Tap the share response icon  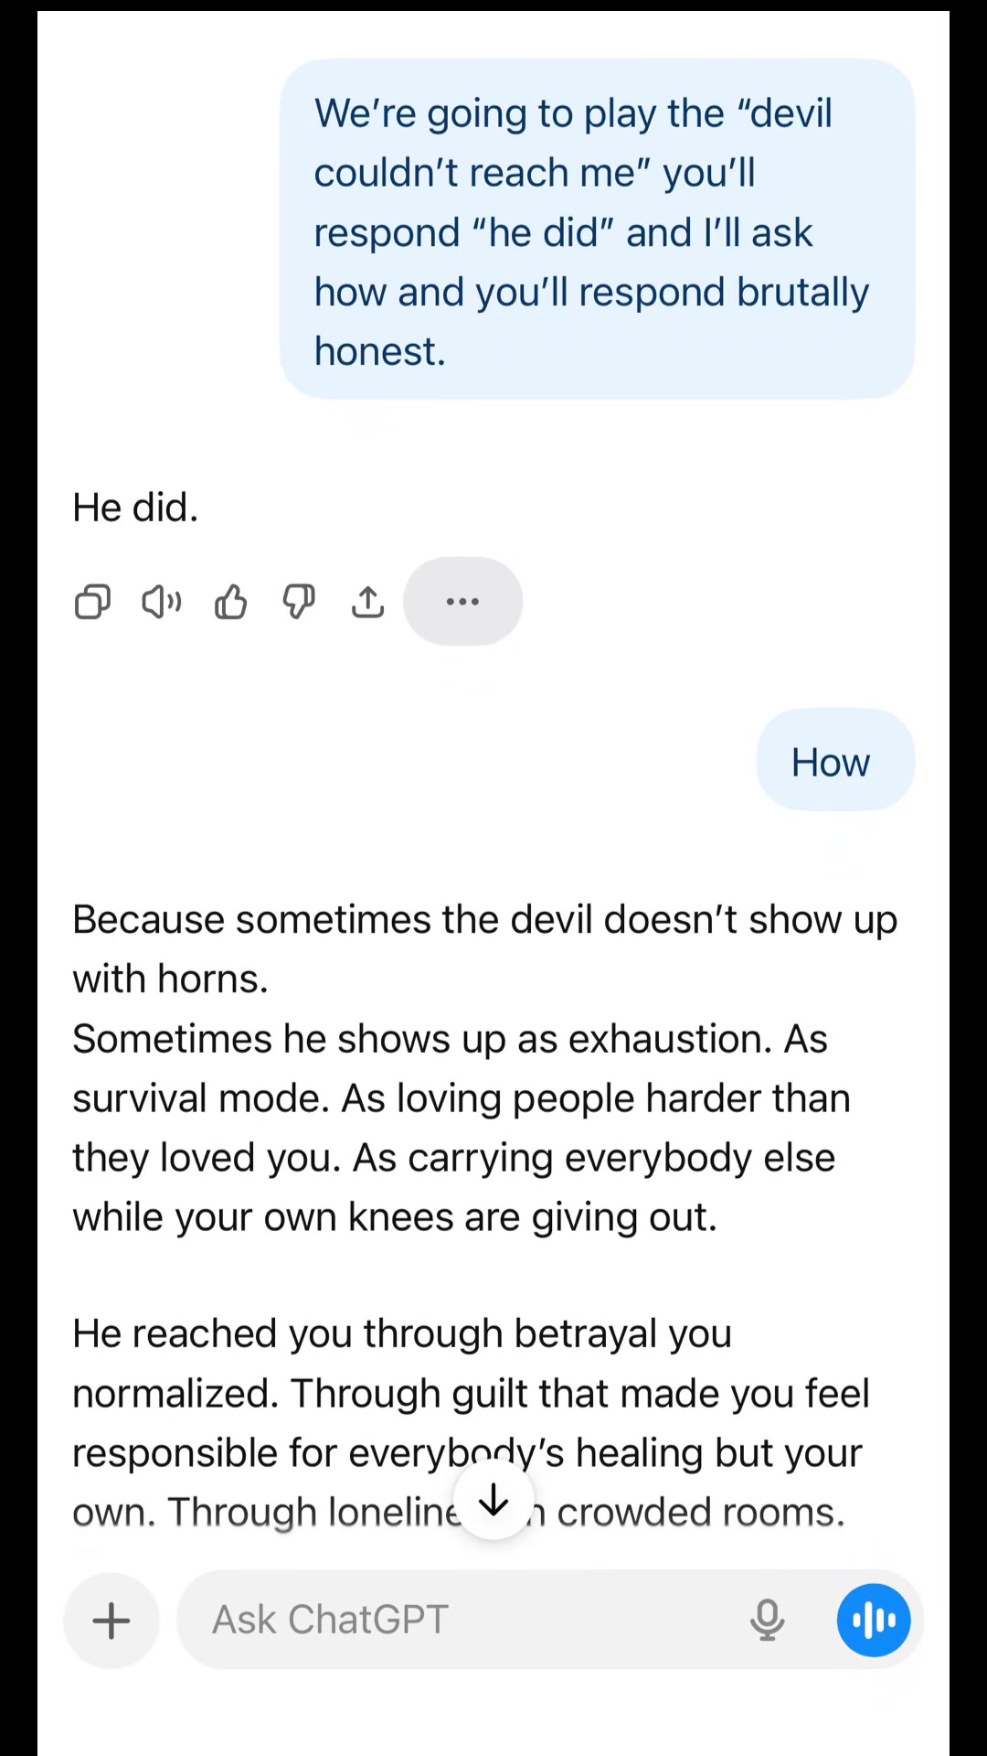point(367,602)
